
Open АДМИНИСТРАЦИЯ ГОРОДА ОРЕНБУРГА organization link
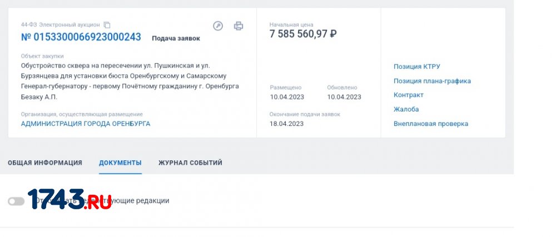click(x=85, y=124)
